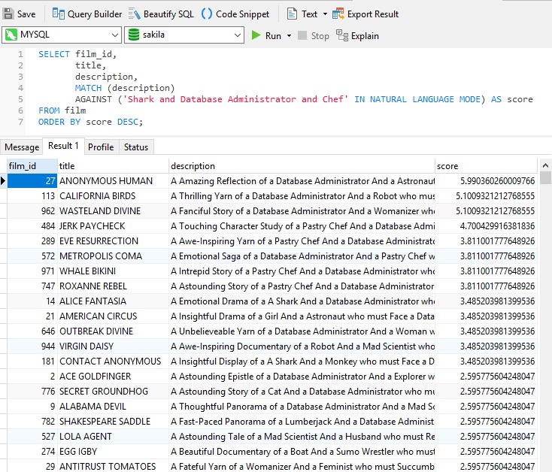Screen dimensions: 552x472
Task: Select score cell 4.700429916381836
Action: pos(486,225)
